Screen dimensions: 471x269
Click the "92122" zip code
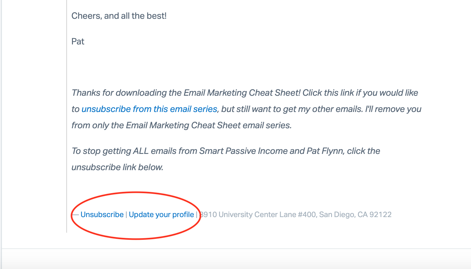pyautogui.click(x=381, y=215)
